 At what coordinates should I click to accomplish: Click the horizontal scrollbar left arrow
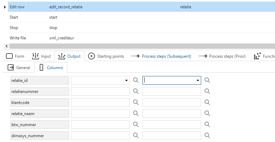(x=7, y=46)
